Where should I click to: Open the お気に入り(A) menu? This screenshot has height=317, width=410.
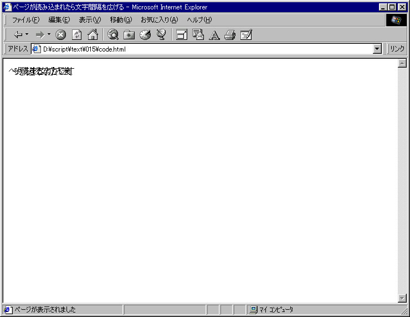pyautogui.click(x=159, y=20)
